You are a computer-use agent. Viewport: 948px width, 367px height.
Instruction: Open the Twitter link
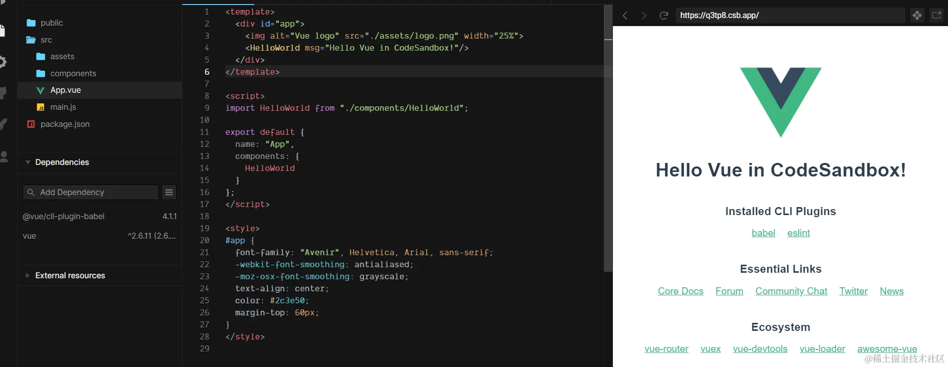tap(853, 291)
